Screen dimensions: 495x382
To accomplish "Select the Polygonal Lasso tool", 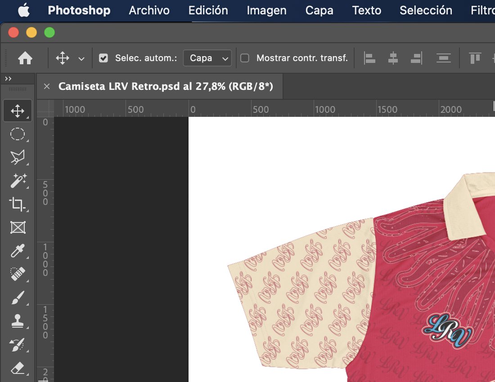I will pyautogui.click(x=18, y=157).
